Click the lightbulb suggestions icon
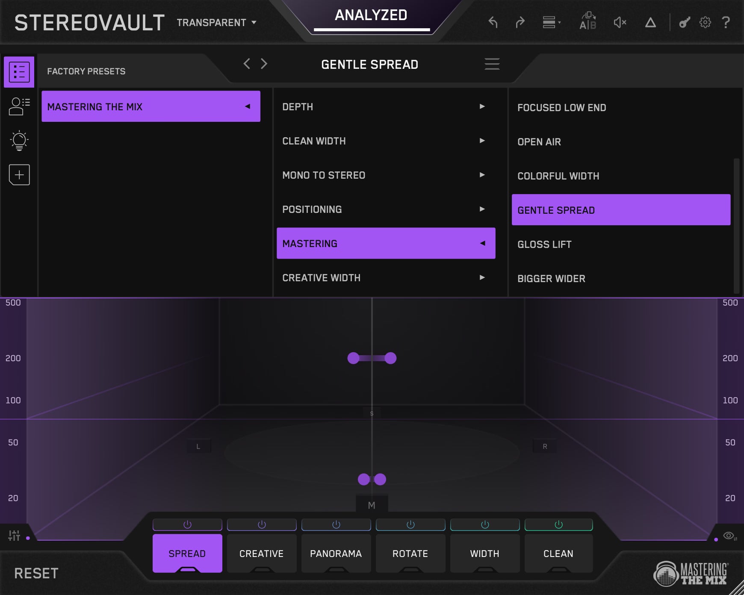The image size is (744, 595). pyautogui.click(x=19, y=141)
